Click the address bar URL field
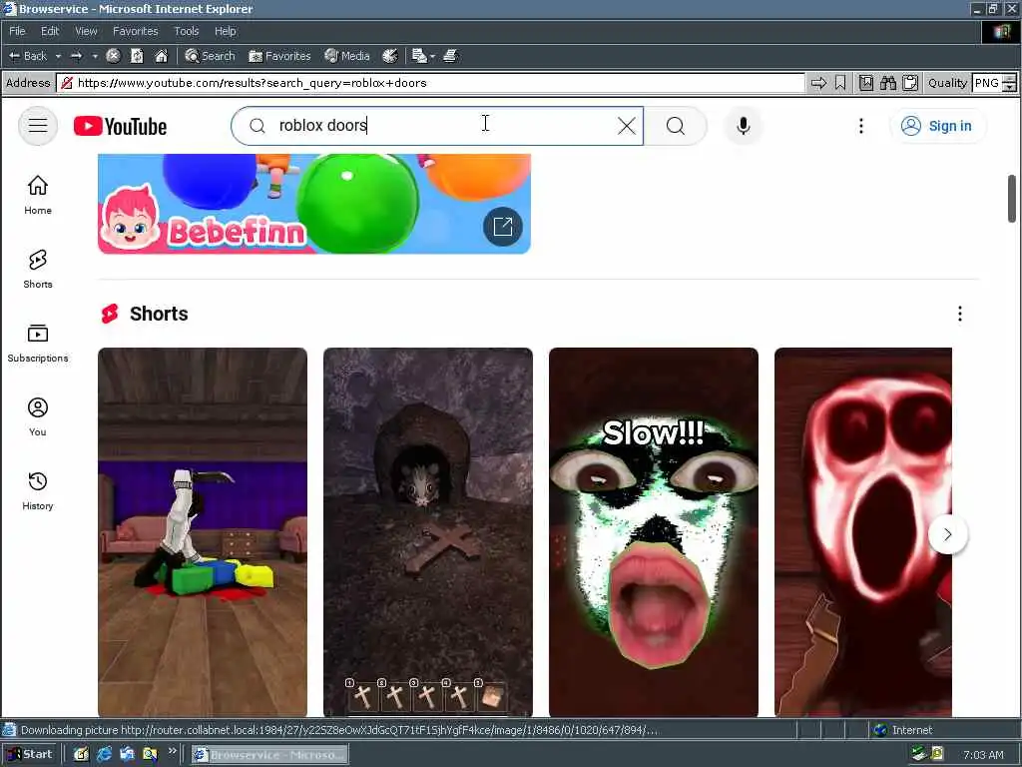 coord(430,83)
